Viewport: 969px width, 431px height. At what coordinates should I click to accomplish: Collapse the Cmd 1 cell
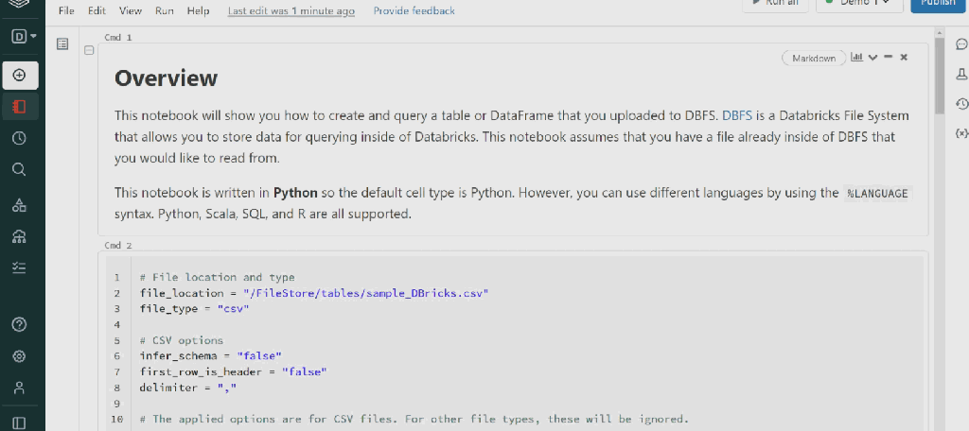[89, 50]
